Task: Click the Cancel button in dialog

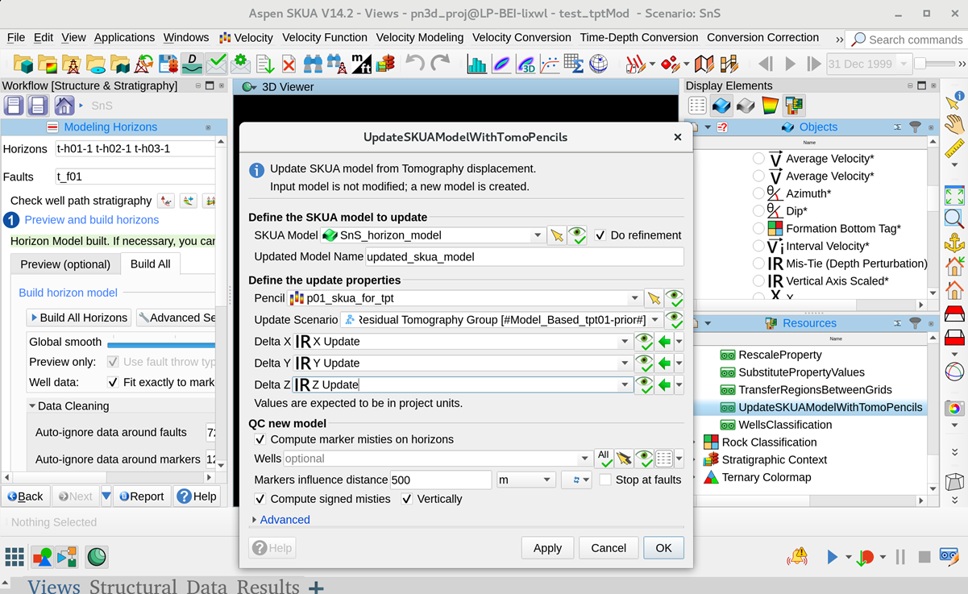Action: tap(609, 548)
